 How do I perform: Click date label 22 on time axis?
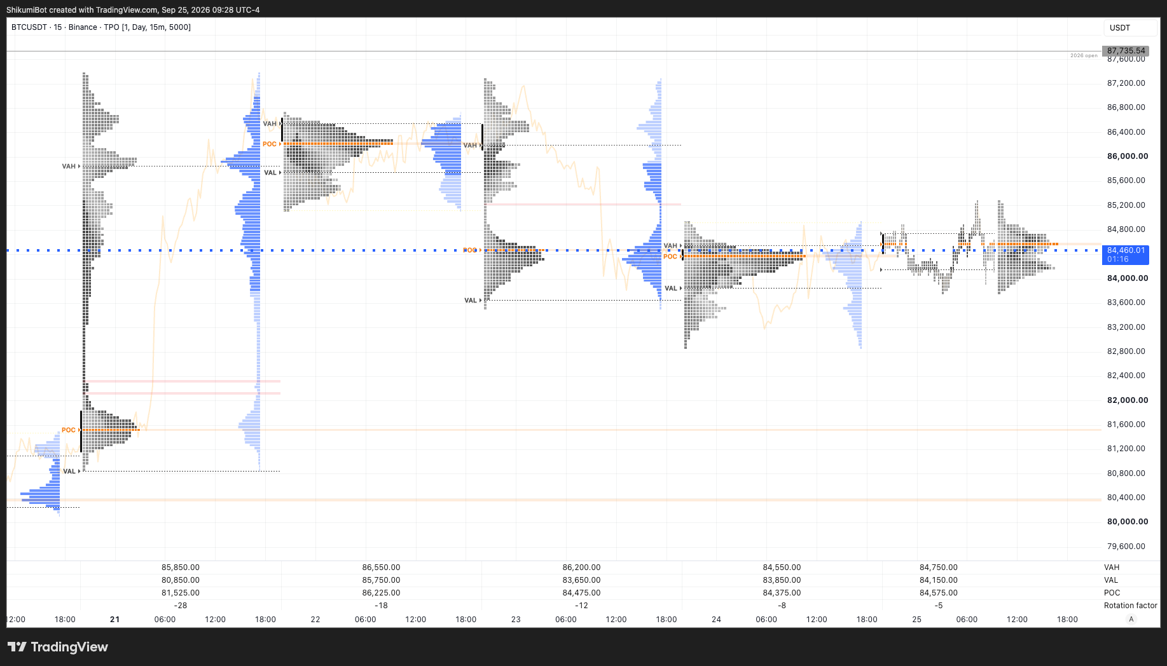[x=315, y=619]
